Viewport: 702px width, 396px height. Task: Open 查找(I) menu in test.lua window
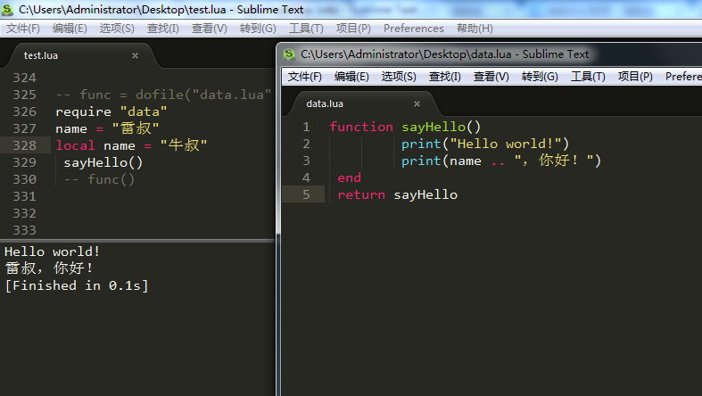[x=163, y=29]
